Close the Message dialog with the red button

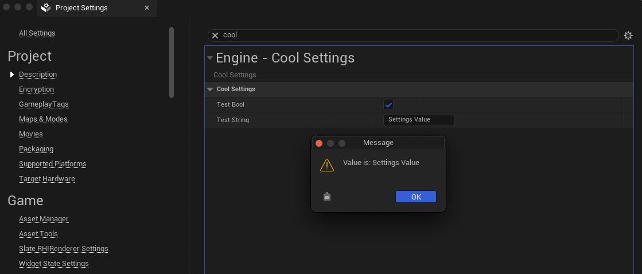point(319,143)
